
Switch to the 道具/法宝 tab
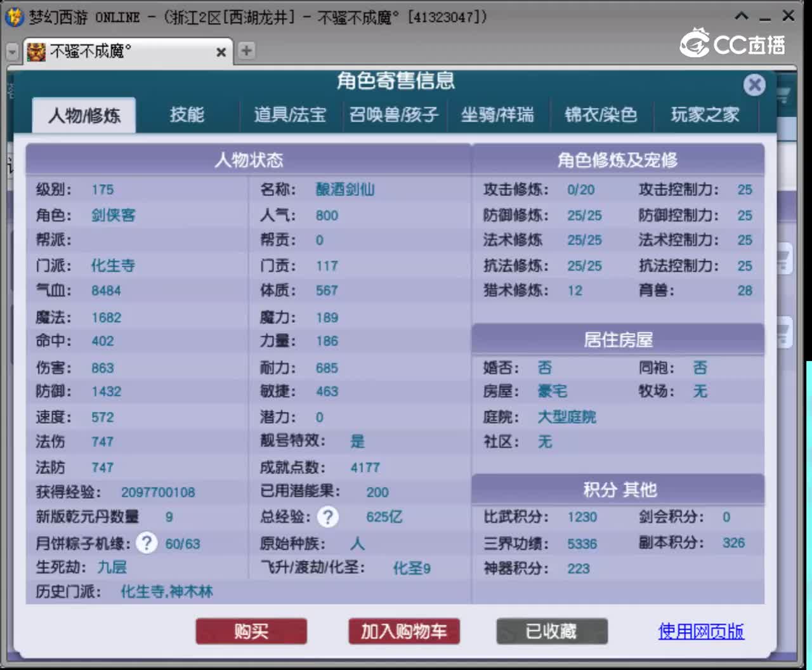point(290,115)
